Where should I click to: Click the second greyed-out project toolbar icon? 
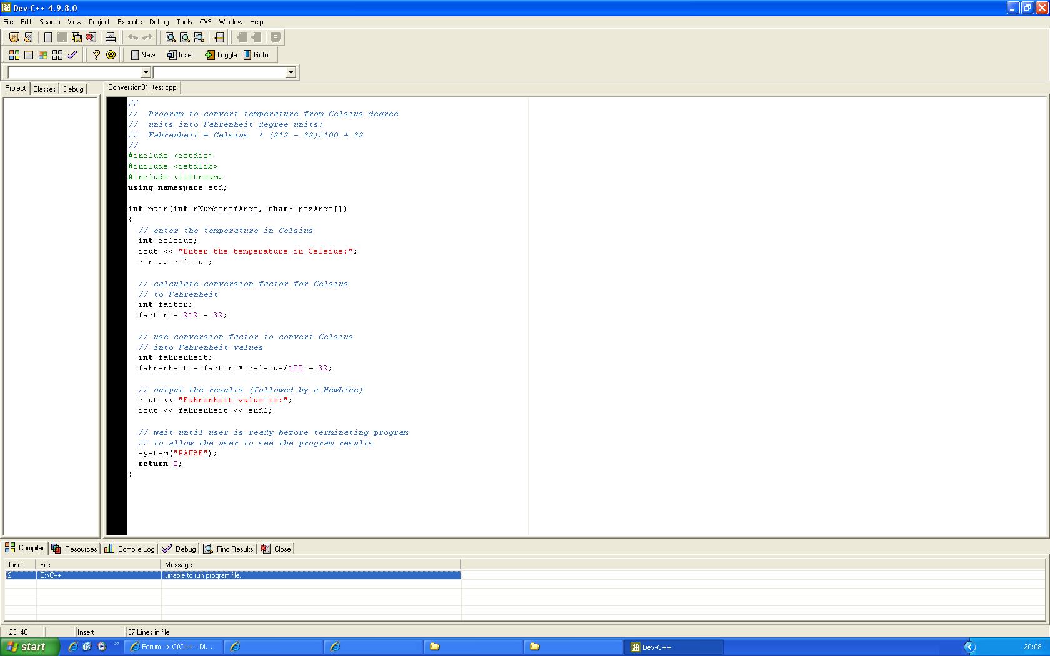click(256, 37)
